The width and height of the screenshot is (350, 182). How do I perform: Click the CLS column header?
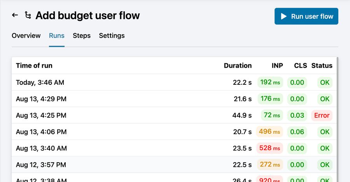pos(300,66)
